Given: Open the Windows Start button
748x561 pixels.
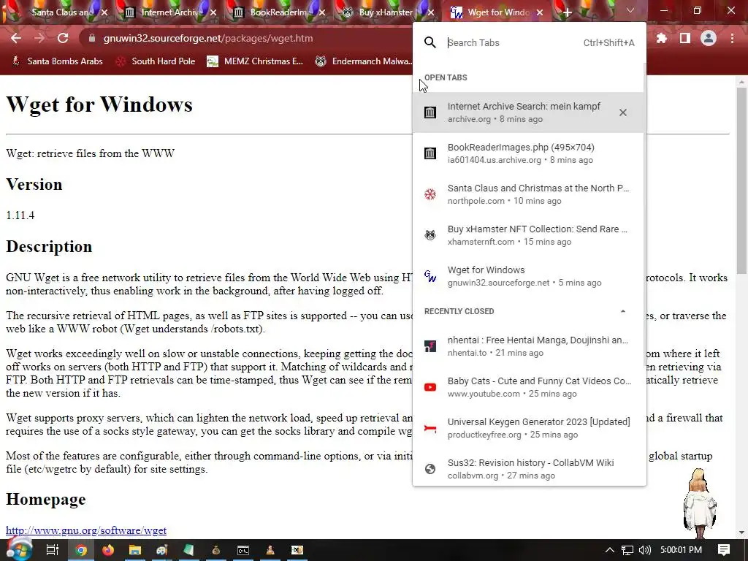Looking at the screenshot, I should [19, 550].
